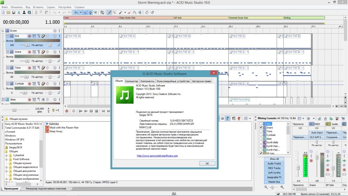Uncheck Snare in Mixing Console channel list
Image resolution: width=348 pixels, height=196 pixels.
pyautogui.click(x=261, y=128)
